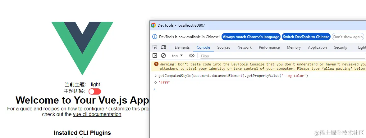Click the '#fff' console output value
Viewport: 366px width, 138px height.
click(x=165, y=82)
